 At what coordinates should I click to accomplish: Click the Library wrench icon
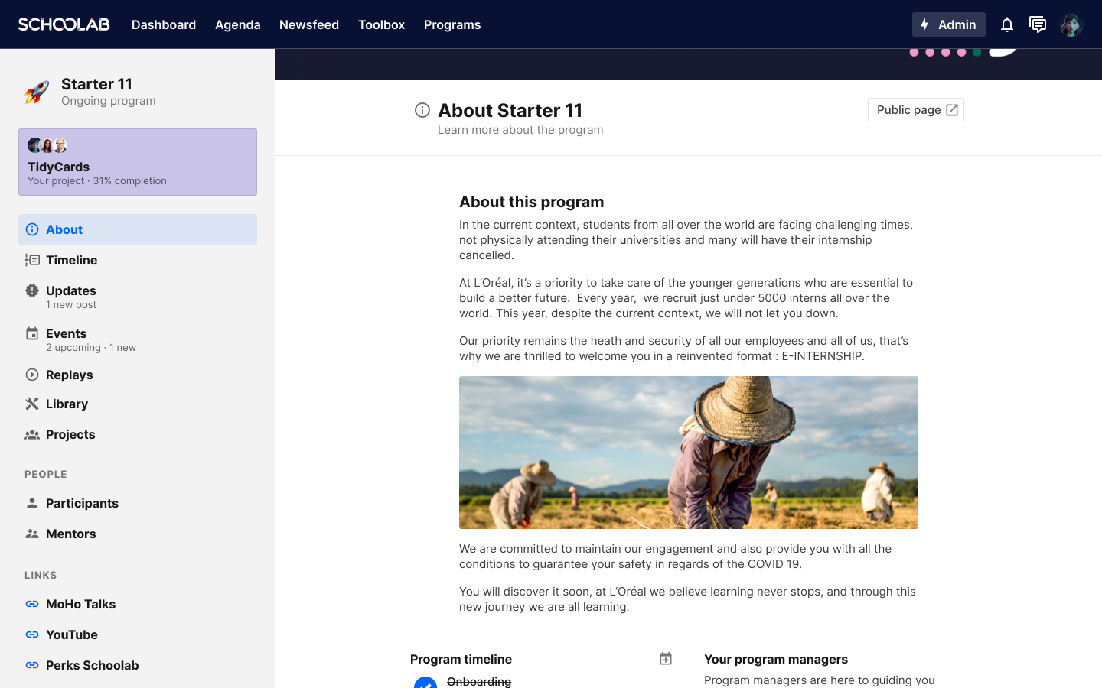tap(31, 404)
